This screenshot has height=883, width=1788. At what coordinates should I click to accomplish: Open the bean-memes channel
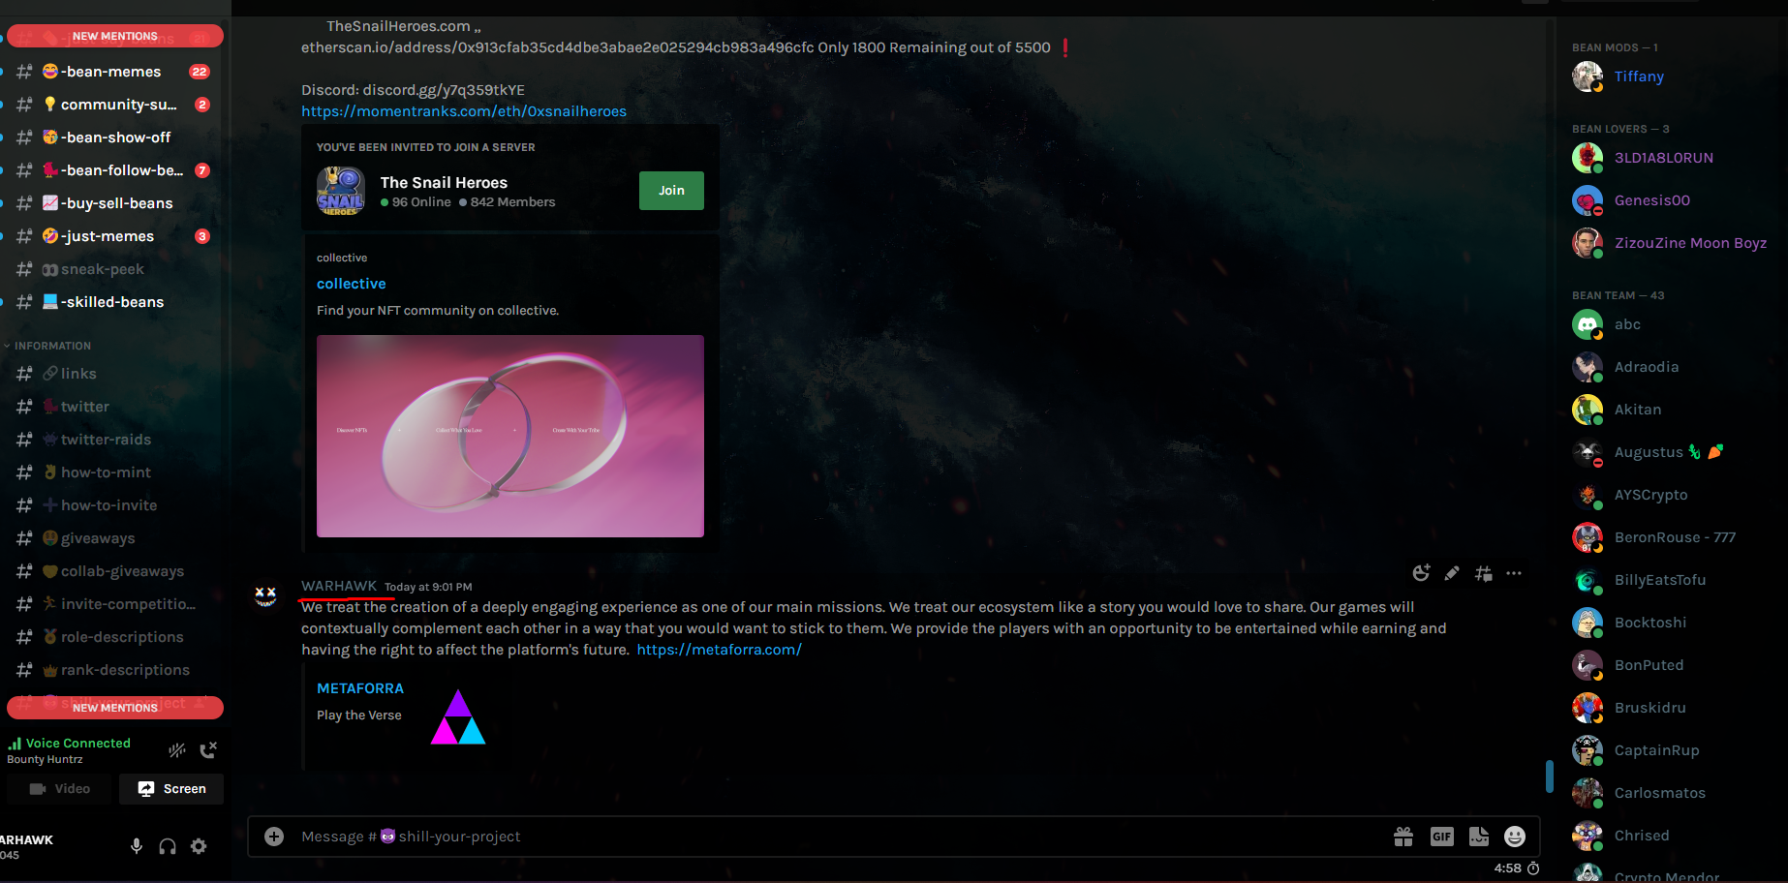[115, 72]
